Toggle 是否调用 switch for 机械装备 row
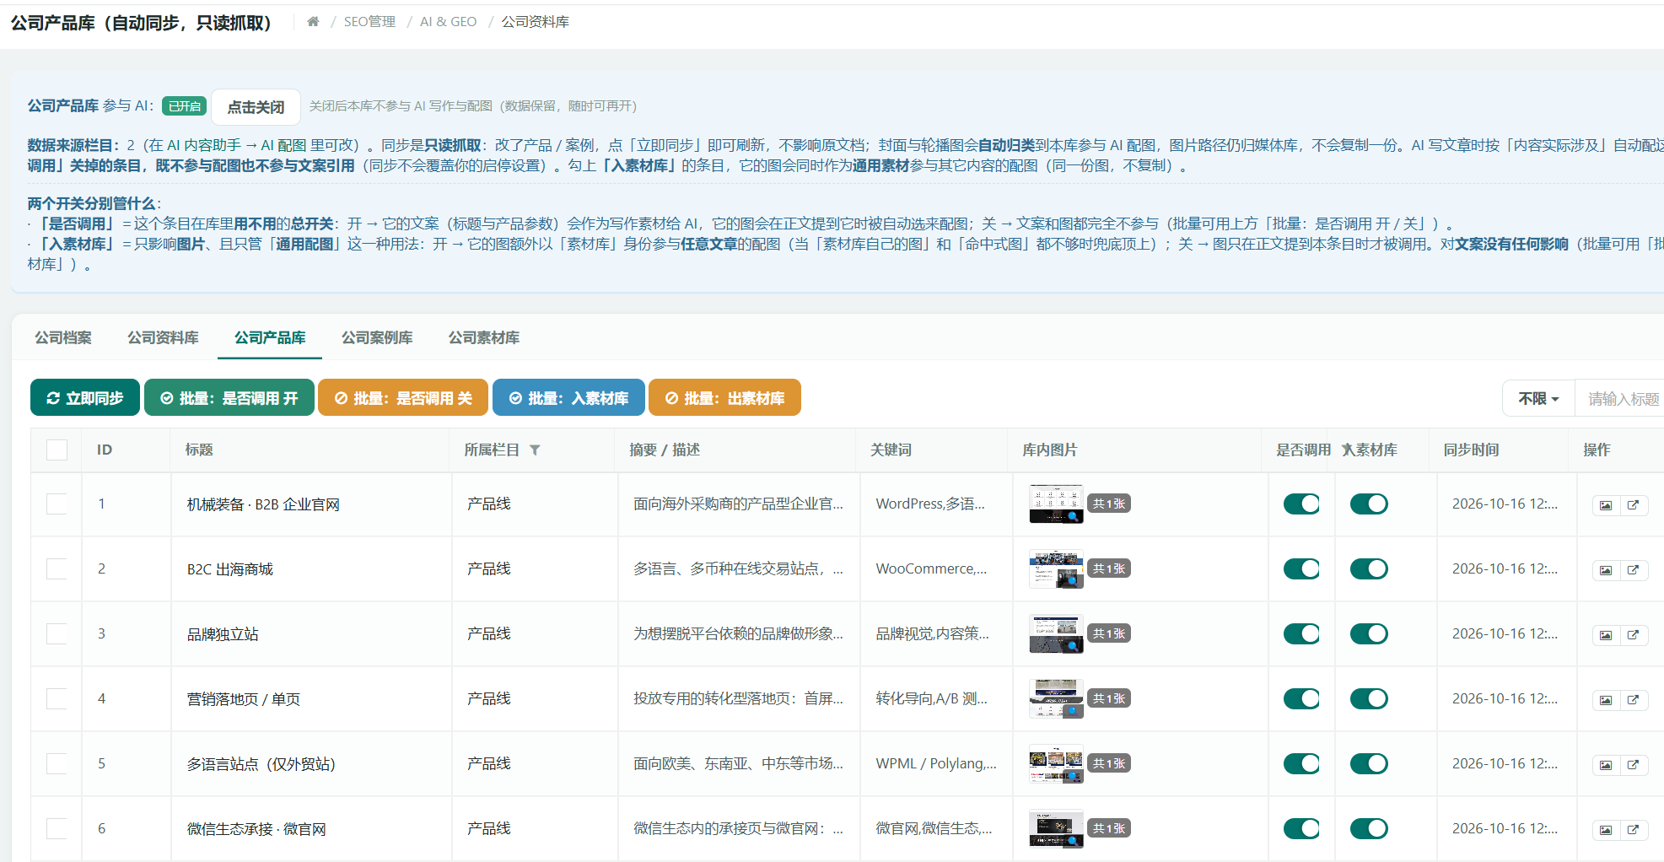This screenshot has width=1664, height=862. tap(1301, 504)
